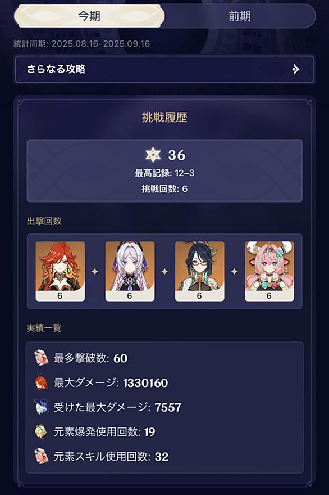The image size is (329, 495).
Task: Click the 挑戦回数: 6 text
Action: coord(164,189)
